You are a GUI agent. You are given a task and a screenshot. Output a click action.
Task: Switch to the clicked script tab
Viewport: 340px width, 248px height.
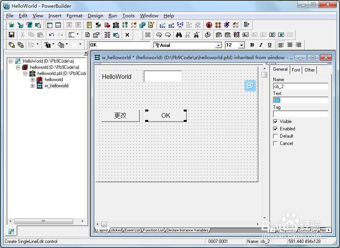[116, 230]
